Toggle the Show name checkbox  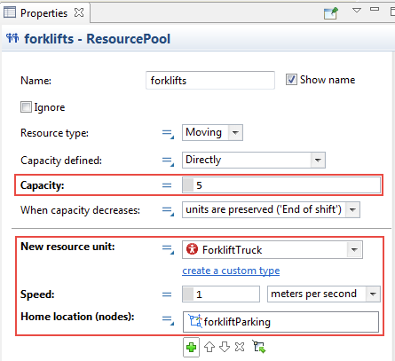[291, 80]
